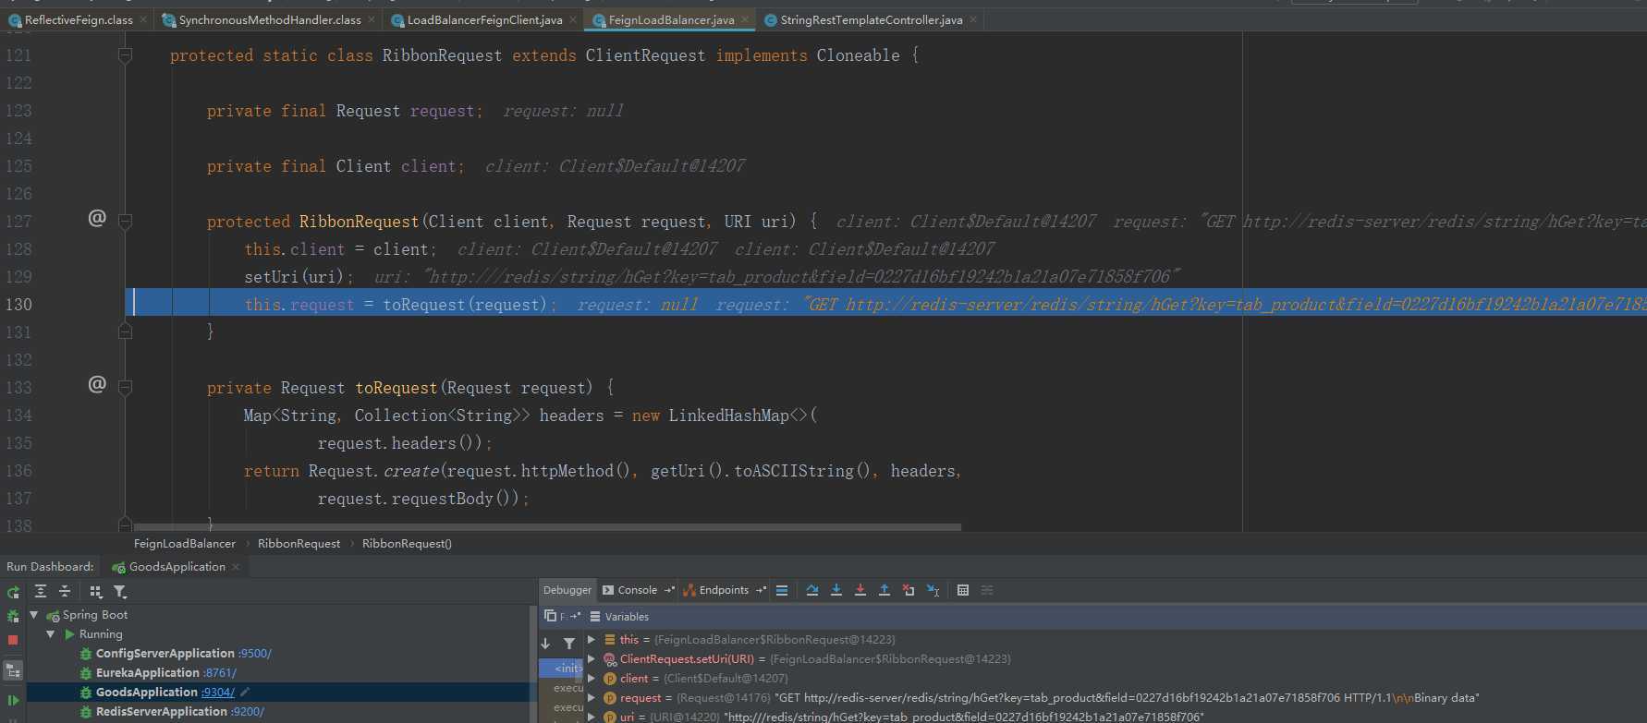
Task: Click Trace Current Stream Chain icon
Action: coord(987,590)
